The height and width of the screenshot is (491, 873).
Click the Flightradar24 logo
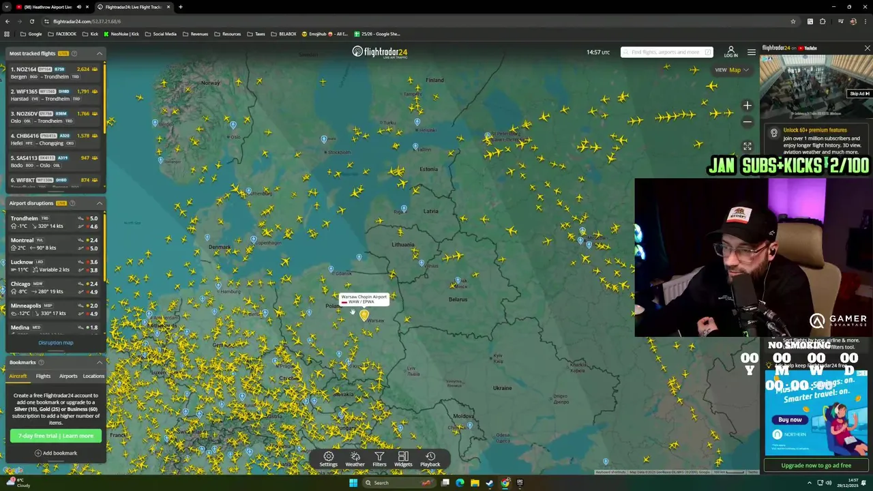pyautogui.click(x=379, y=52)
